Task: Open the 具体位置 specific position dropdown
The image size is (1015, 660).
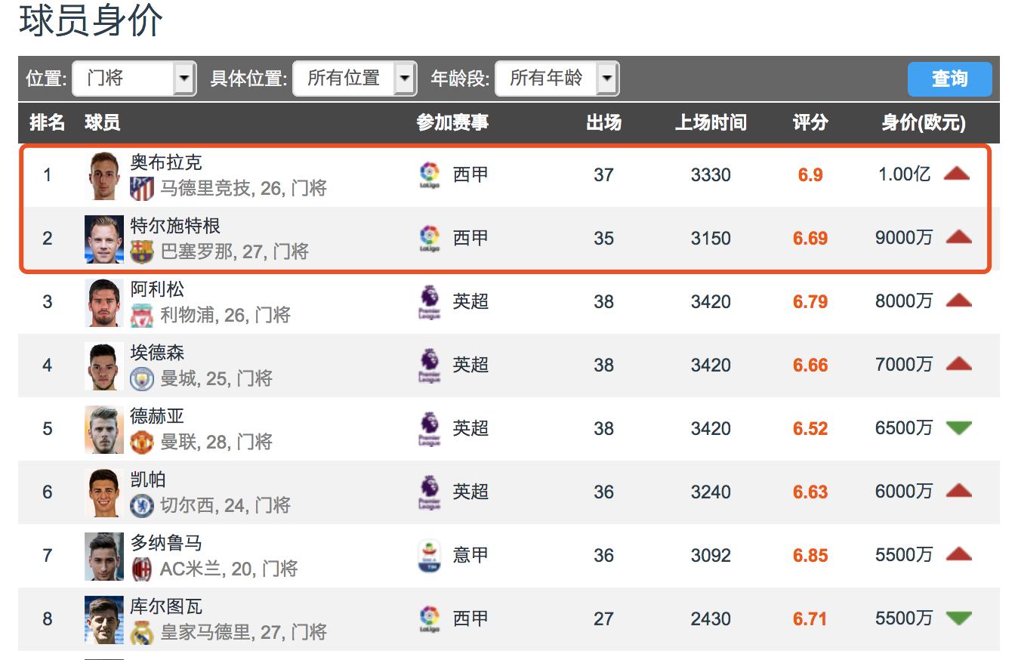Action: tap(355, 78)
